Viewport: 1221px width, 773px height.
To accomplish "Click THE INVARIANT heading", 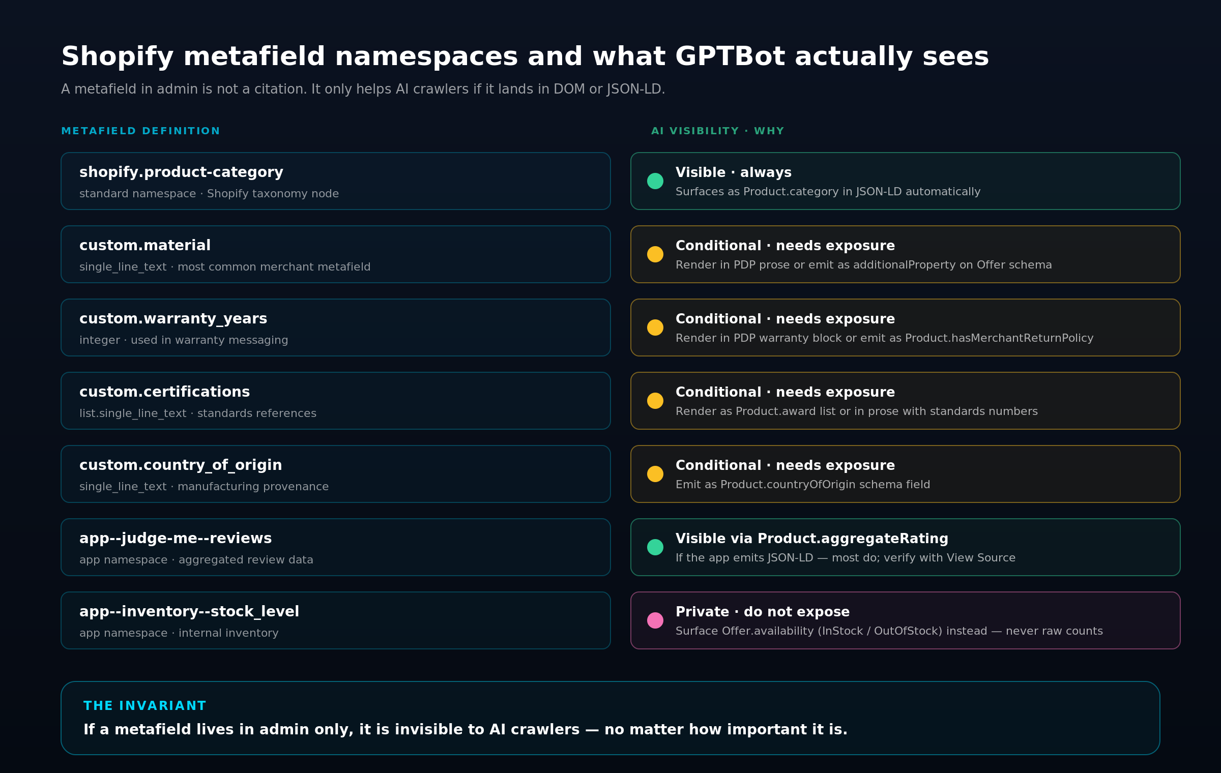I will pyautogui.click(x=144, y=706).
